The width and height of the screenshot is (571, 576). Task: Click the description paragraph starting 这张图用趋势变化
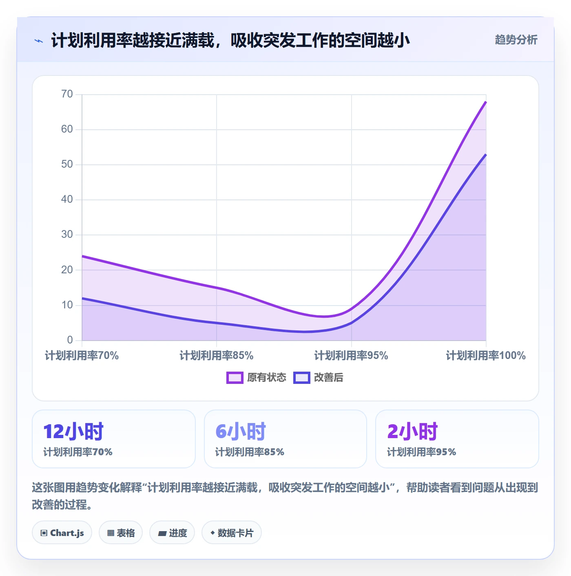click(x=285, y=496)
